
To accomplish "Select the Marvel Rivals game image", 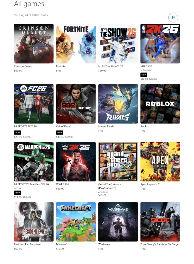I will point(118,104).
